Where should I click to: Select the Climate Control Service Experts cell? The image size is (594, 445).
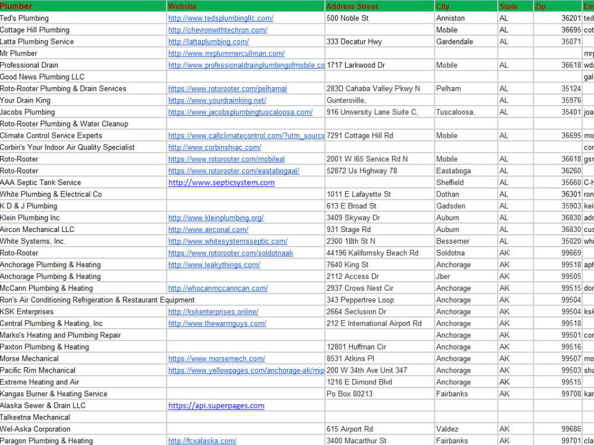tap(83, 135)
